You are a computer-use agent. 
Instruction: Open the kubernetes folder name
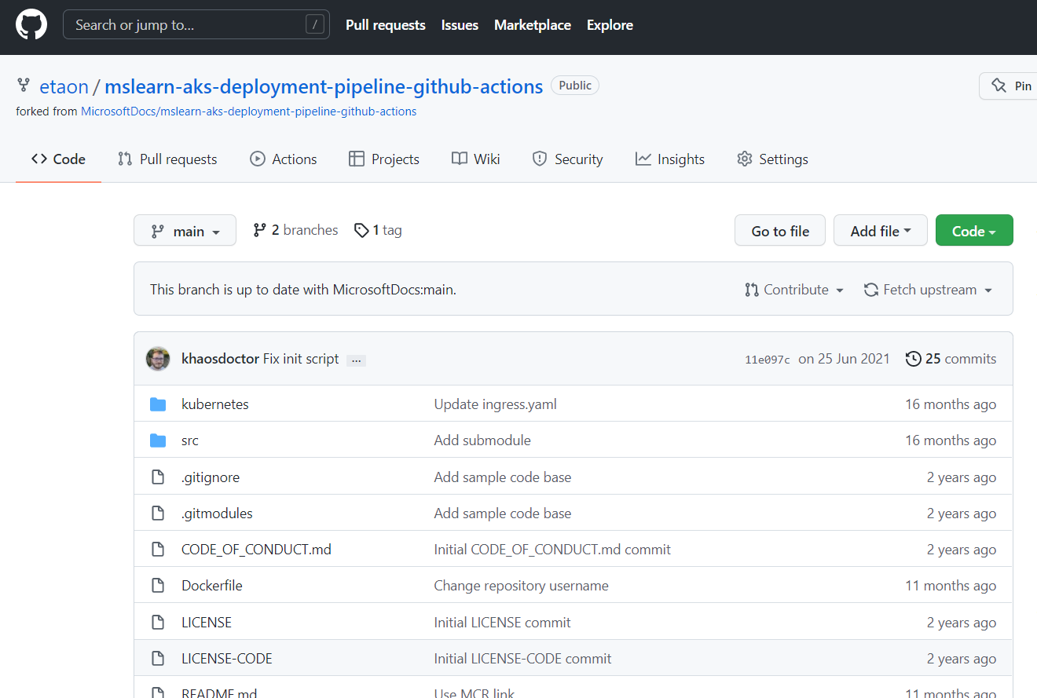pyautogui.click(x=215, y=404)
